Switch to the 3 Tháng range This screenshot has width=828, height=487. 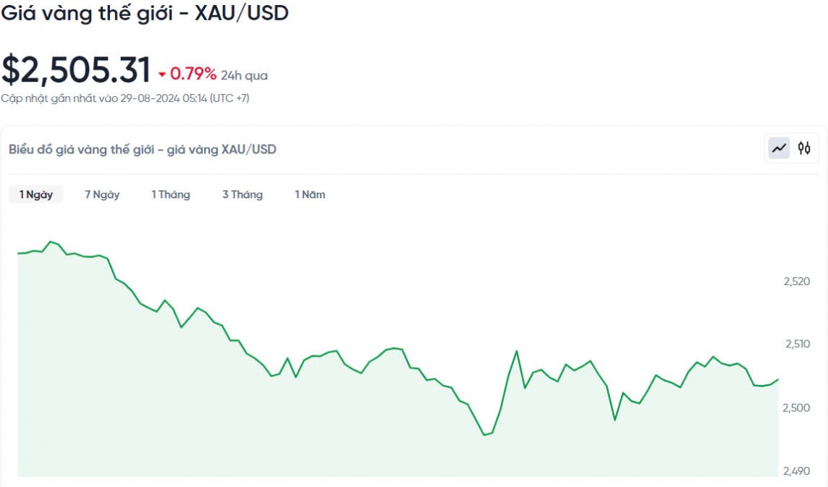[242, 195]
